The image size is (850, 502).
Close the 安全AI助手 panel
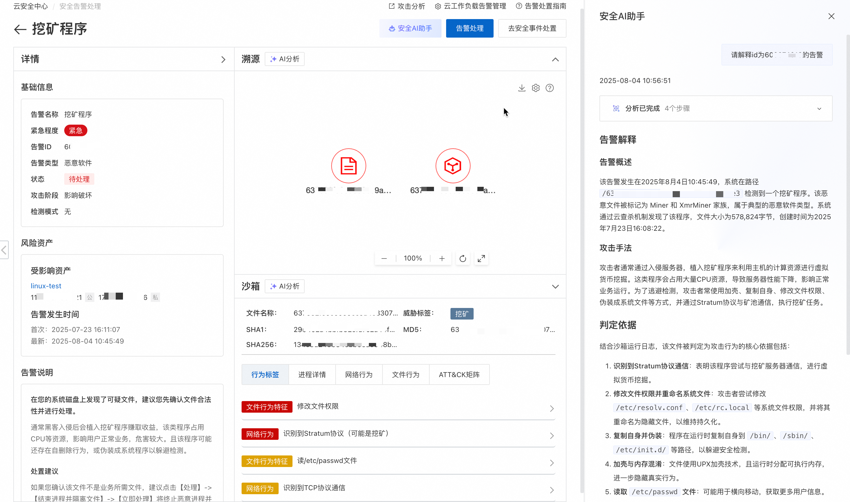[831, 16]
